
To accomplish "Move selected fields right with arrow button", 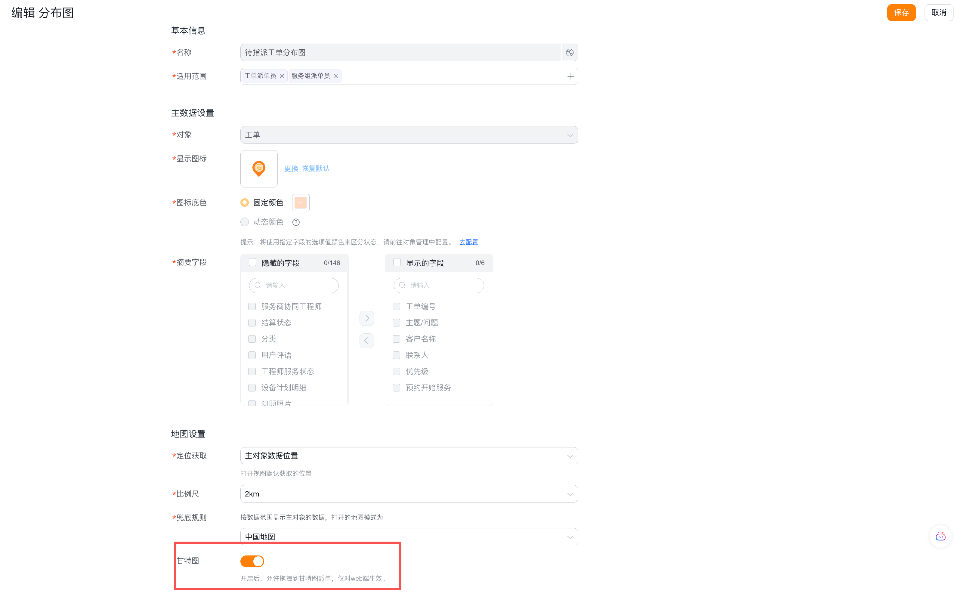I will [x=367, y=318].
